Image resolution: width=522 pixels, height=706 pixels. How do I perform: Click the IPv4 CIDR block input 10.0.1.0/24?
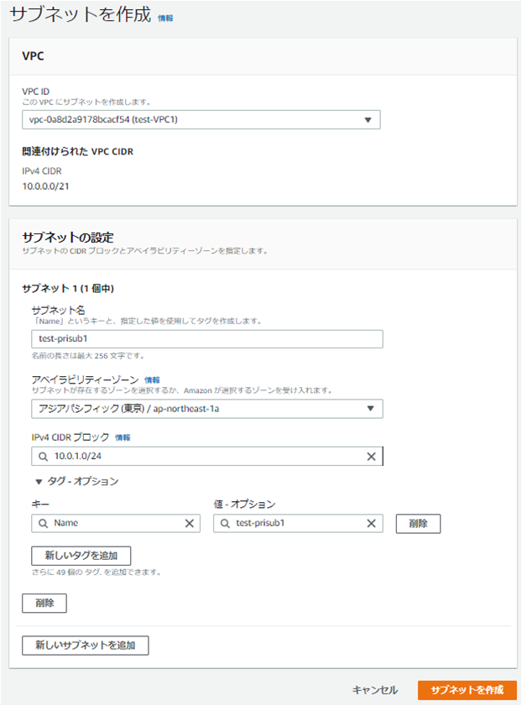(207, 456)
